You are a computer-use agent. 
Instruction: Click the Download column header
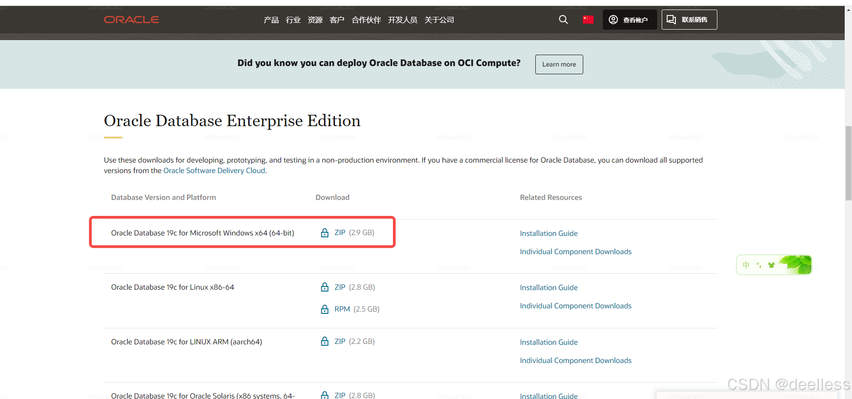click(332, 197)
